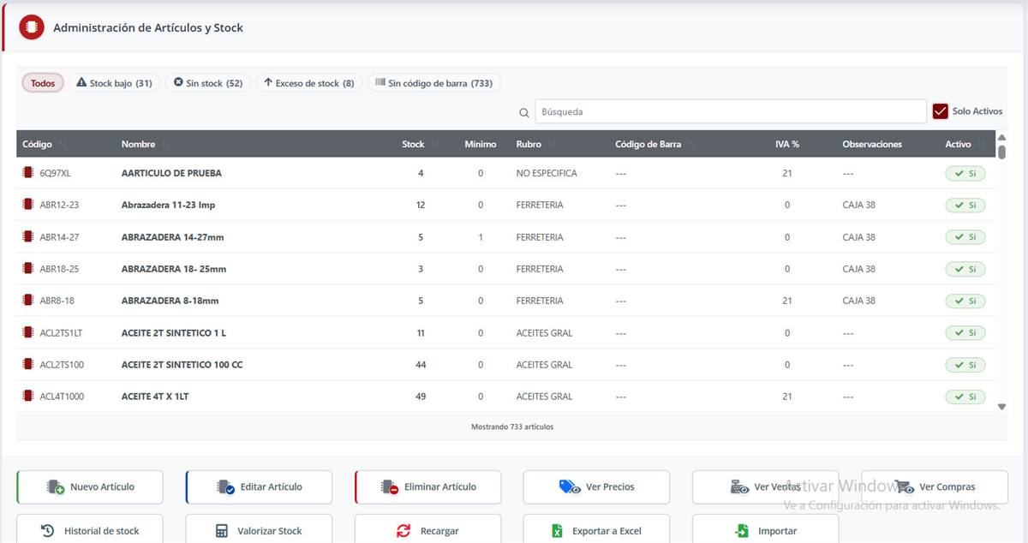Image resolution: width=1028 pixels, height=543 pixels.
Task: Click the Eliminar Artículo button
Action: 427,486
